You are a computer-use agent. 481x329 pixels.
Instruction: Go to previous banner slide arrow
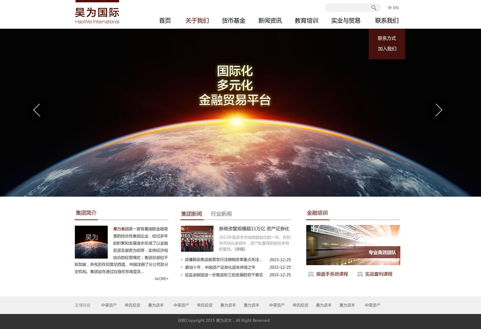click(x=37, y=110)
